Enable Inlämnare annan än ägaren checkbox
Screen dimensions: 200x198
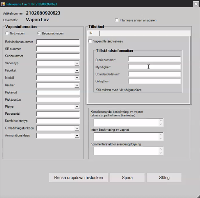tap(117, 20)
